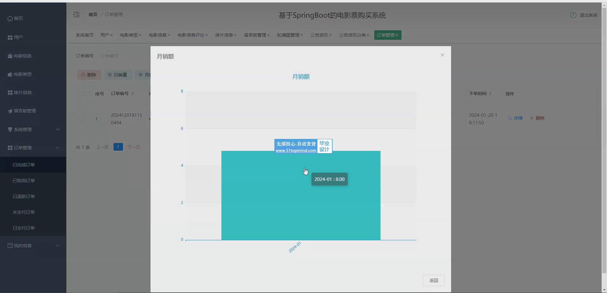Select 已取消订单 in the sidebar
607x293 pixels.
[x=33, y=181]
